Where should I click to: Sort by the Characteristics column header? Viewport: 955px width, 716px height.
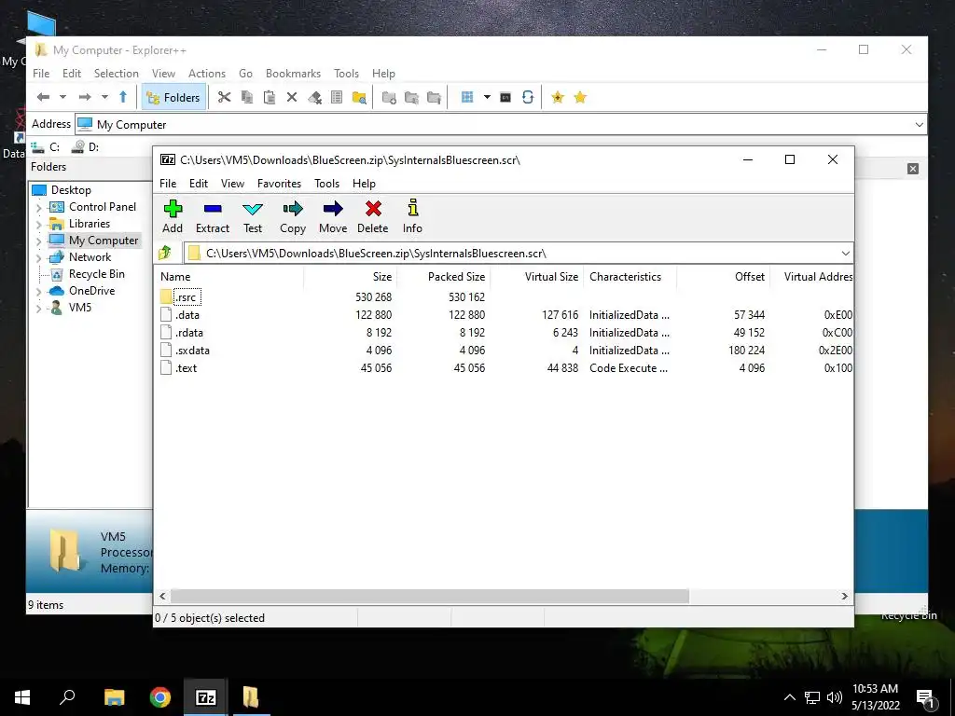pyautogui.click(x=630, y=276)
